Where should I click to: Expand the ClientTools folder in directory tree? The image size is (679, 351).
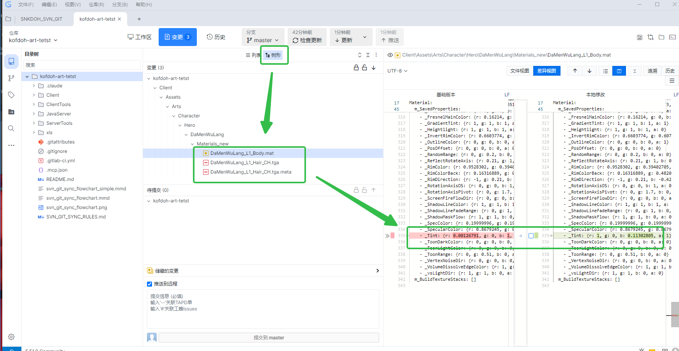[x=34, y=105]
